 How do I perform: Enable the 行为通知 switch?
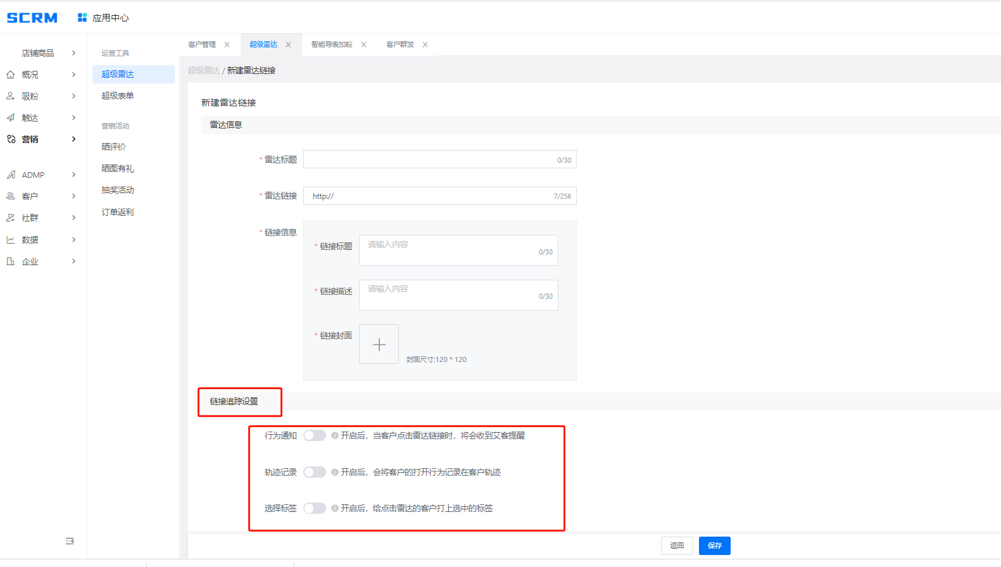coord(314,435)
